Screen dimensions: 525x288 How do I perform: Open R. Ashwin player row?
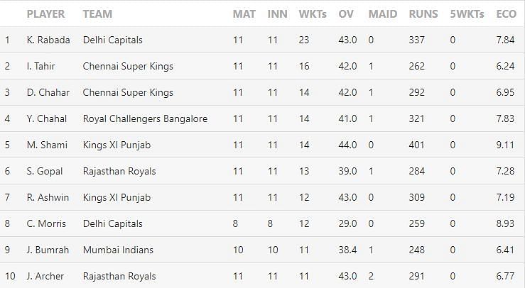[47, 197]
